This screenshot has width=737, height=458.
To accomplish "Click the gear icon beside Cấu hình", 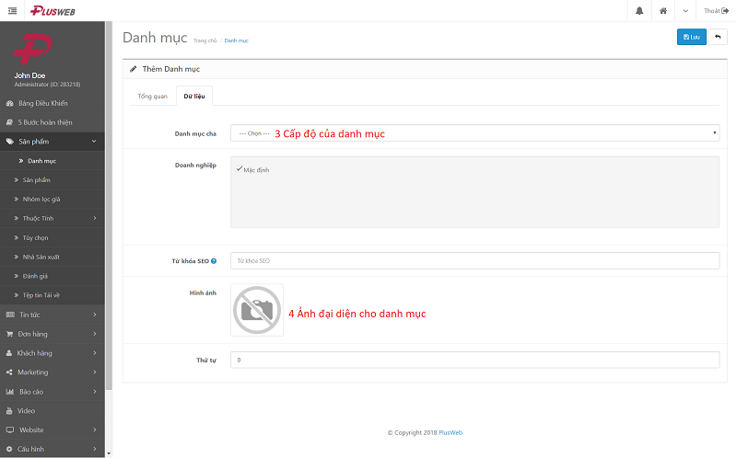I will click(9, 449).
